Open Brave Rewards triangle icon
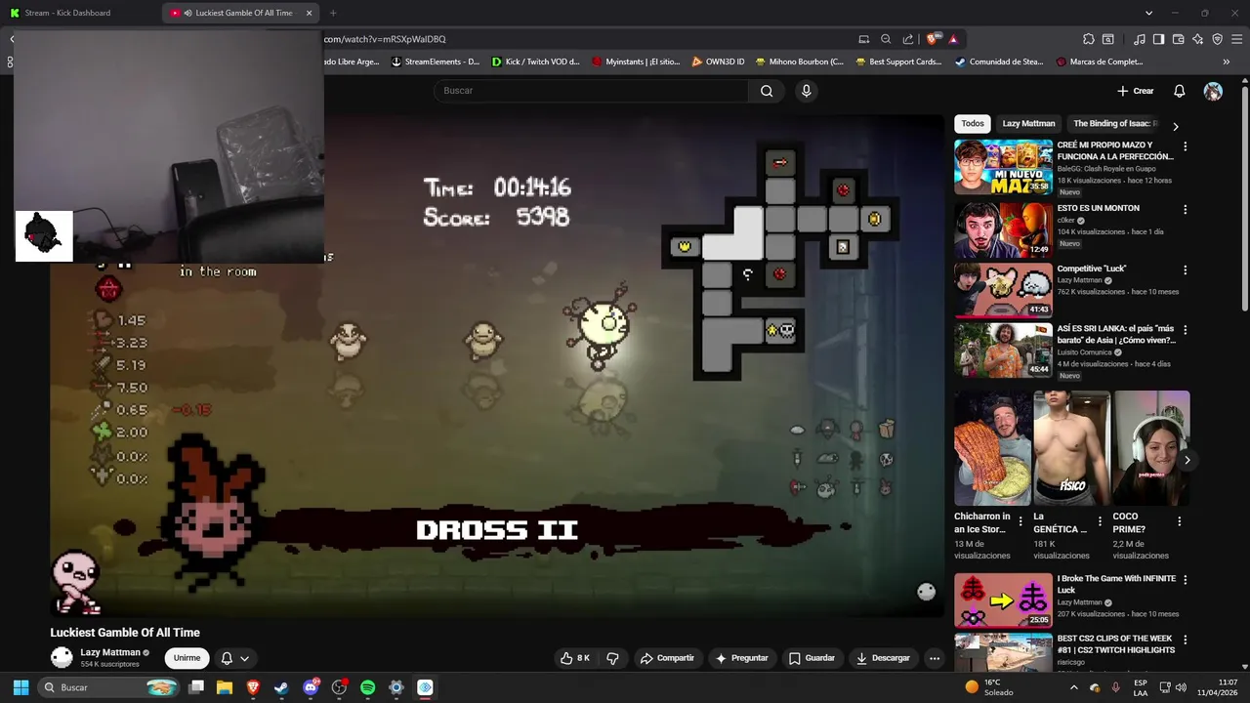Viewport: 1250px width, 703px height. click(953, 39)
